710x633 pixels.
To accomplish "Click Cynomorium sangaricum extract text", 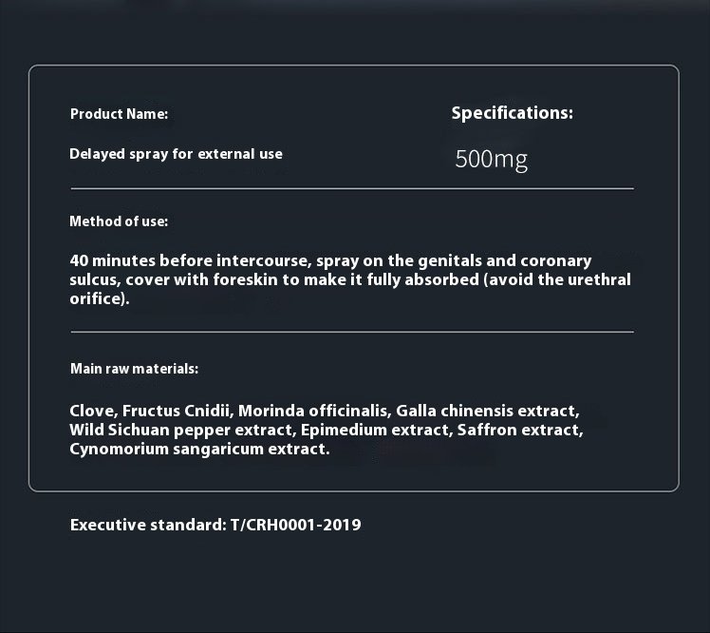I will pyautogui.click(x=197, y=450).
